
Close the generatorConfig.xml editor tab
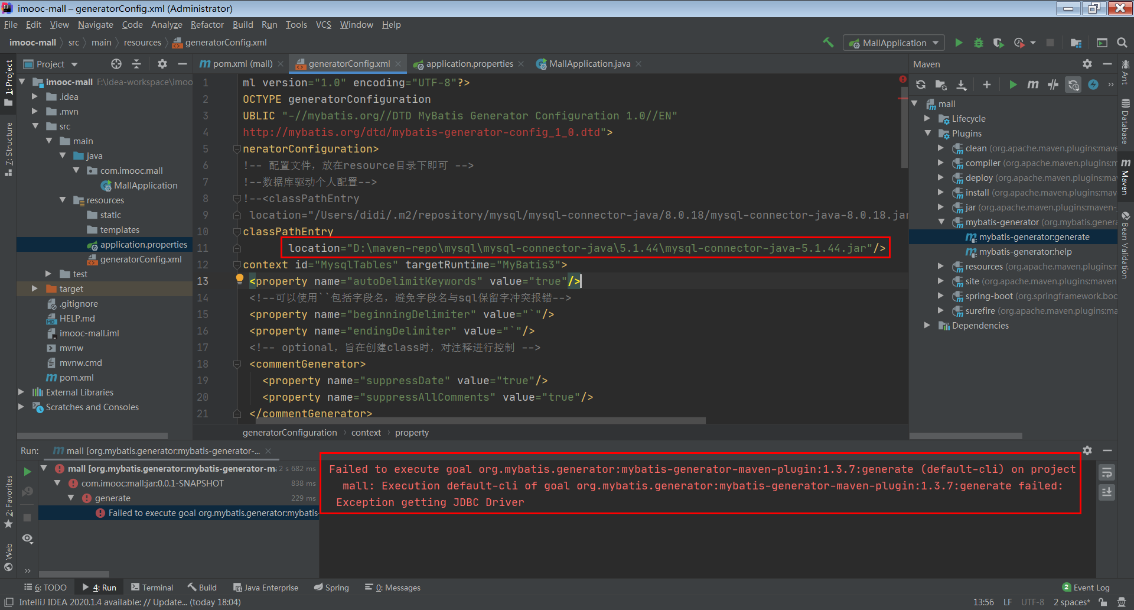[399, 64]
